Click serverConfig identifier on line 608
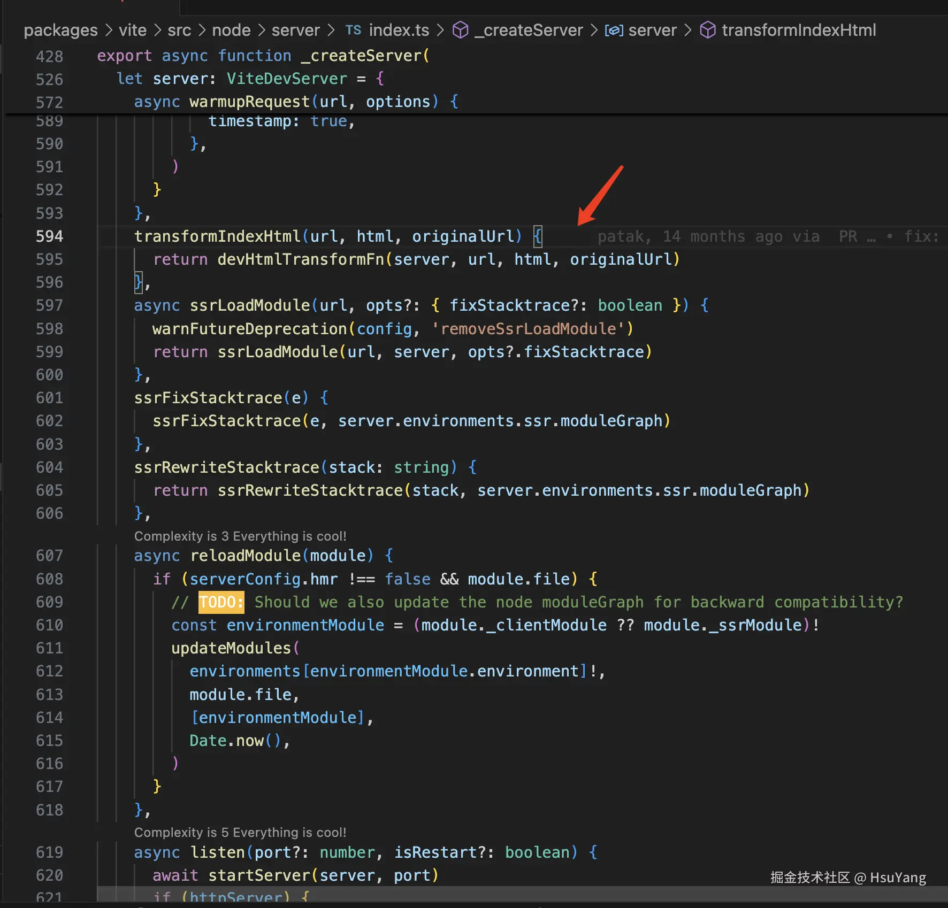 pos(245,579)
